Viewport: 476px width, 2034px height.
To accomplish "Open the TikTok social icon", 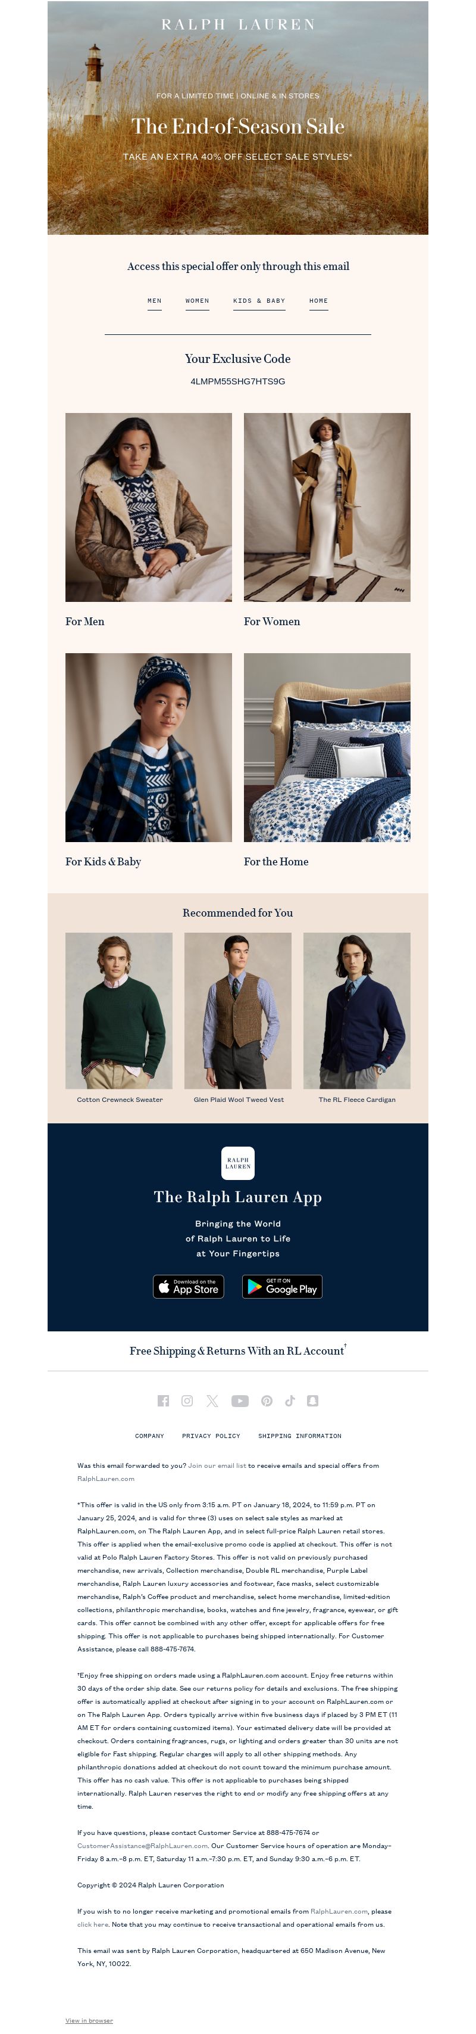I will coord(290,1400).
